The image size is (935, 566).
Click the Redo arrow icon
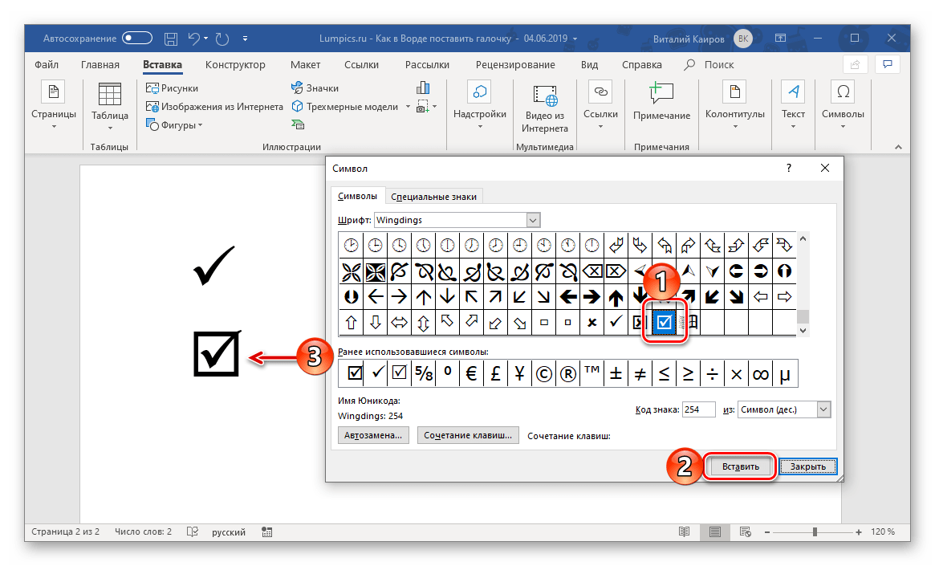click(222, 39)
